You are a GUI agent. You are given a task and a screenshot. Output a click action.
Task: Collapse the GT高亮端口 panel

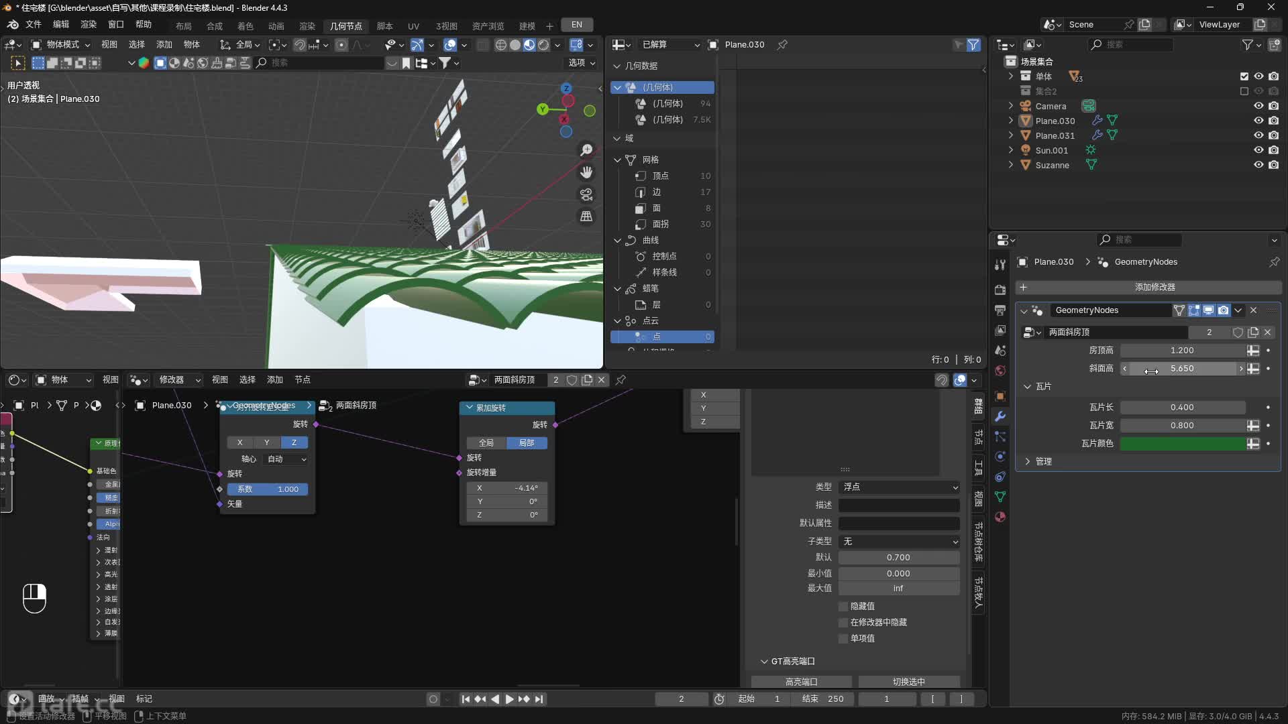click(x=763, y=661)
